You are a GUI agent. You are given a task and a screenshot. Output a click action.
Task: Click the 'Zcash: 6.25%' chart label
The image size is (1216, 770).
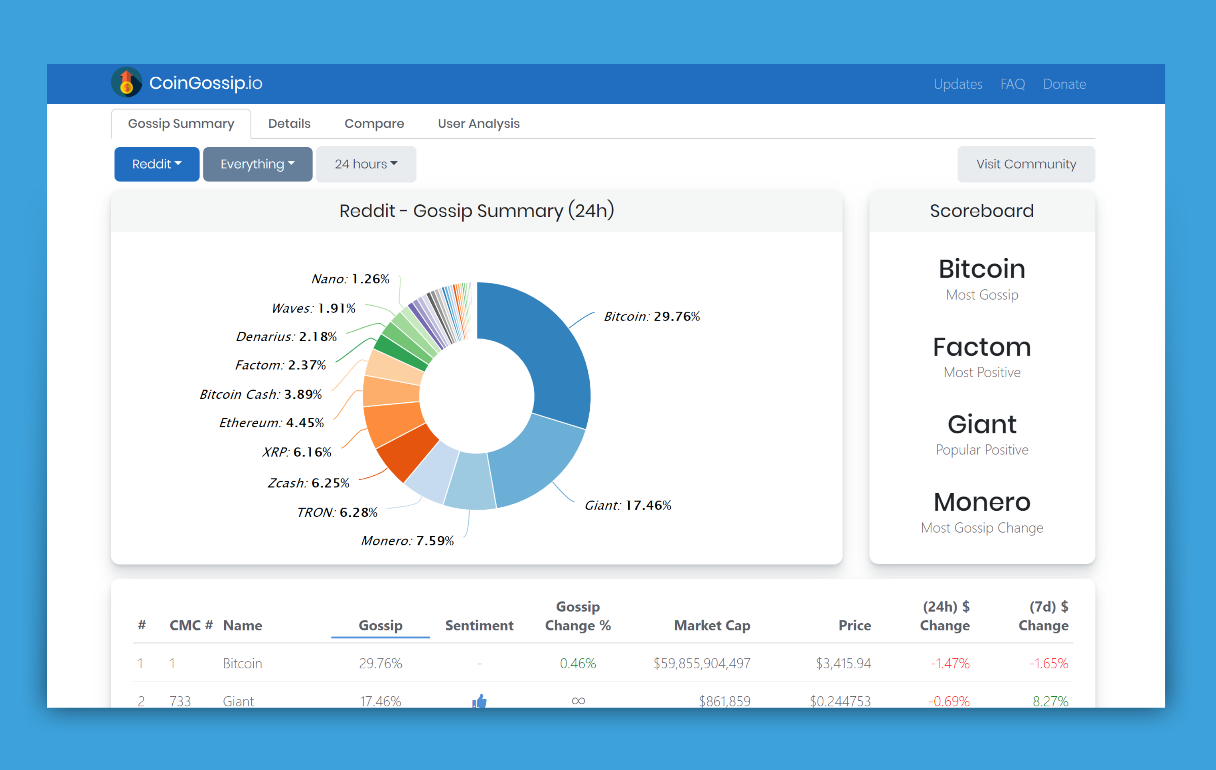click(x=308, y=483)
